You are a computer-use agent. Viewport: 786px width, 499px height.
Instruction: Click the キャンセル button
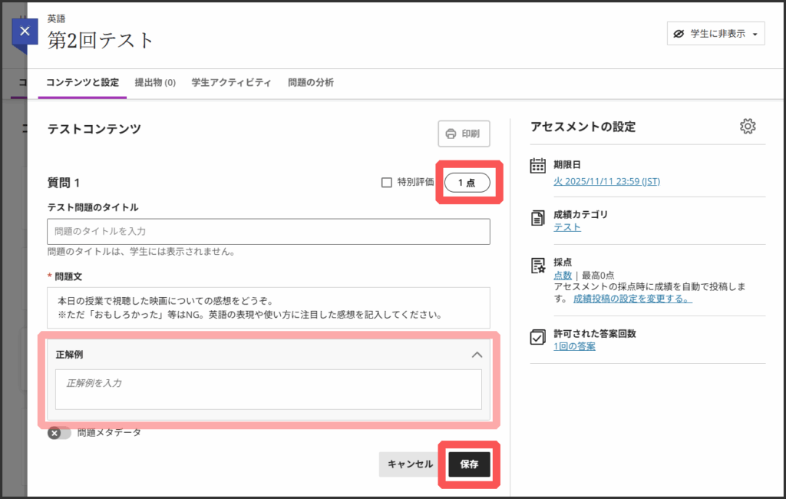410,464
